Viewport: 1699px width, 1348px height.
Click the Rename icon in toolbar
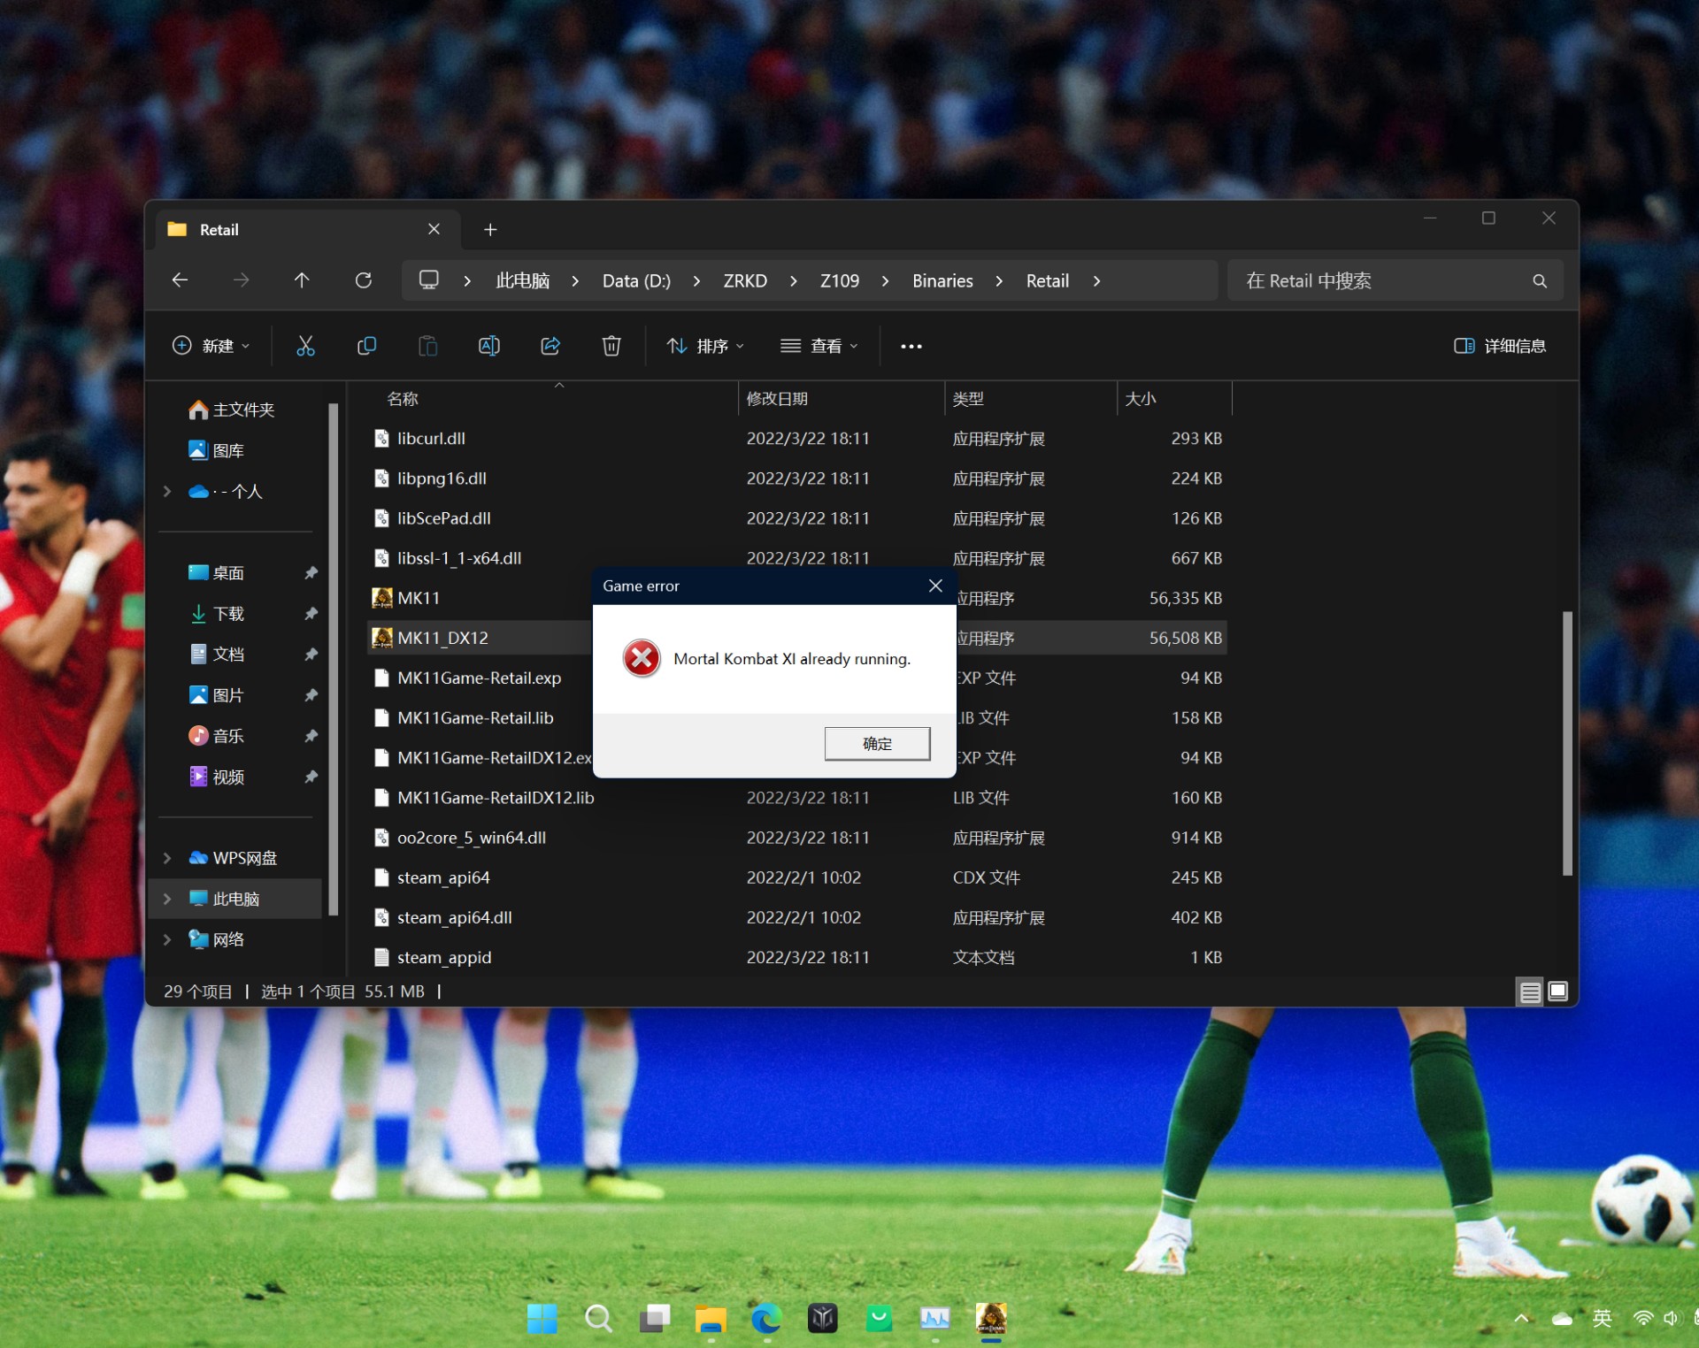[x=488, y=346]
